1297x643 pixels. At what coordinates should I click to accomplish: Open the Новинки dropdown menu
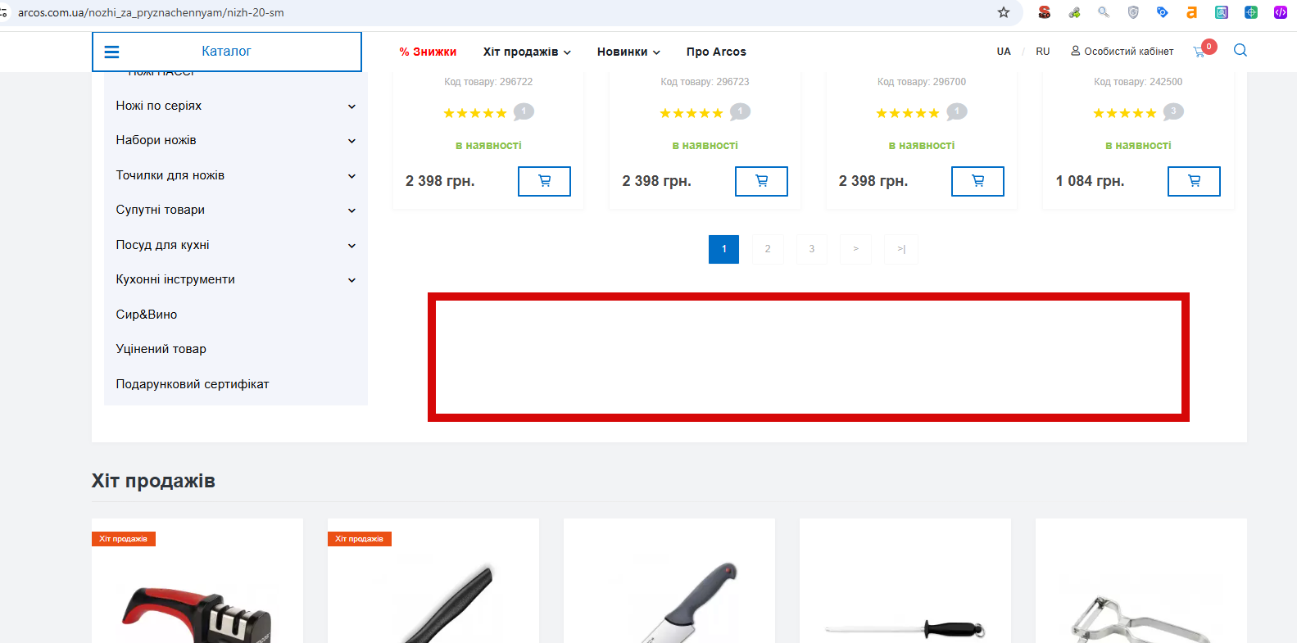pos(628,52)
